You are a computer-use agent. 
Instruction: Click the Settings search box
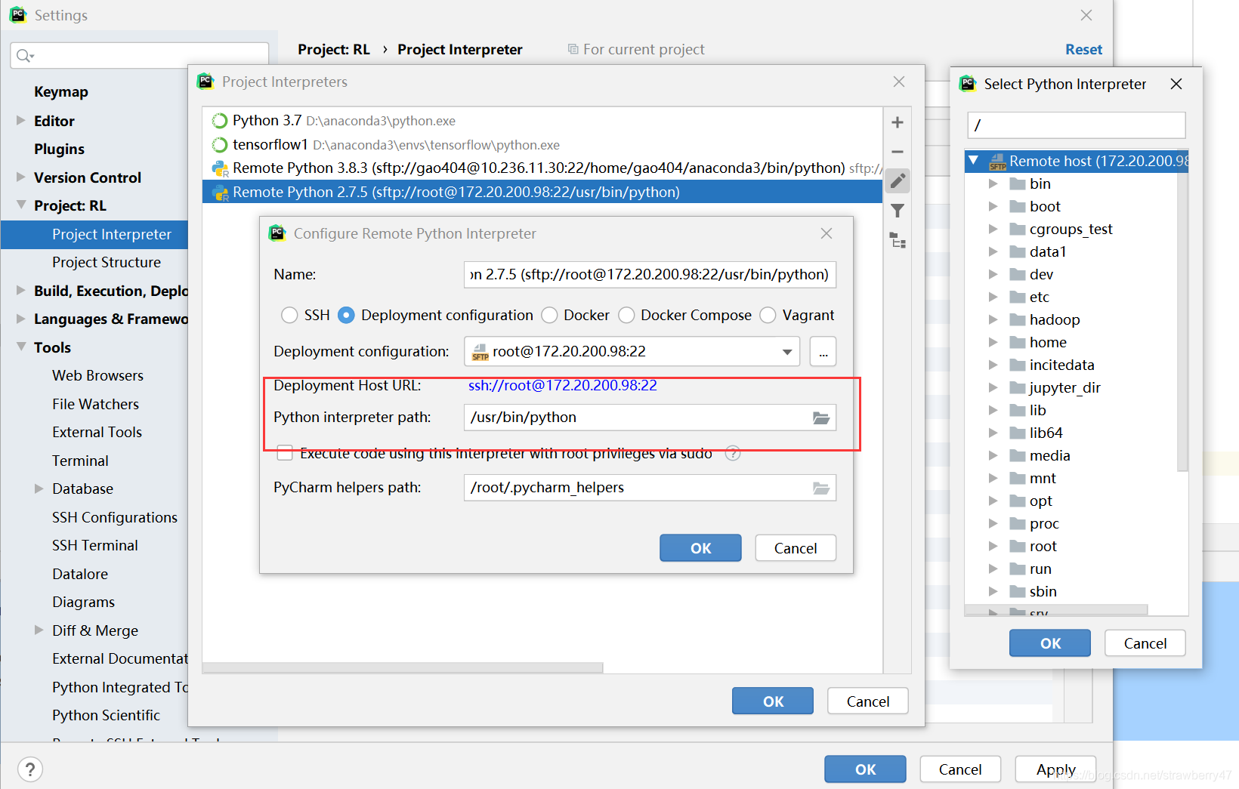(x=140, y=55)
